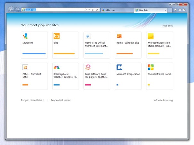The image size is (194, 145).
Task: Minimize the browser window
Action: (172, 4)
